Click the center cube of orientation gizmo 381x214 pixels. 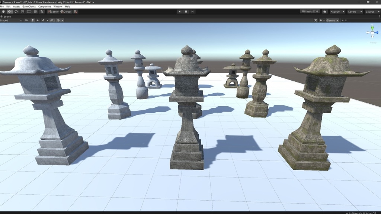point(372,33)
